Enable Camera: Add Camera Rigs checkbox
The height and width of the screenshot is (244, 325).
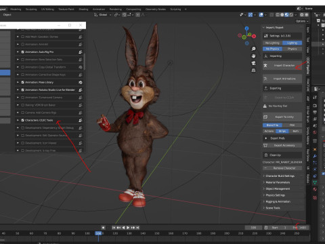[x=22, y=113]
